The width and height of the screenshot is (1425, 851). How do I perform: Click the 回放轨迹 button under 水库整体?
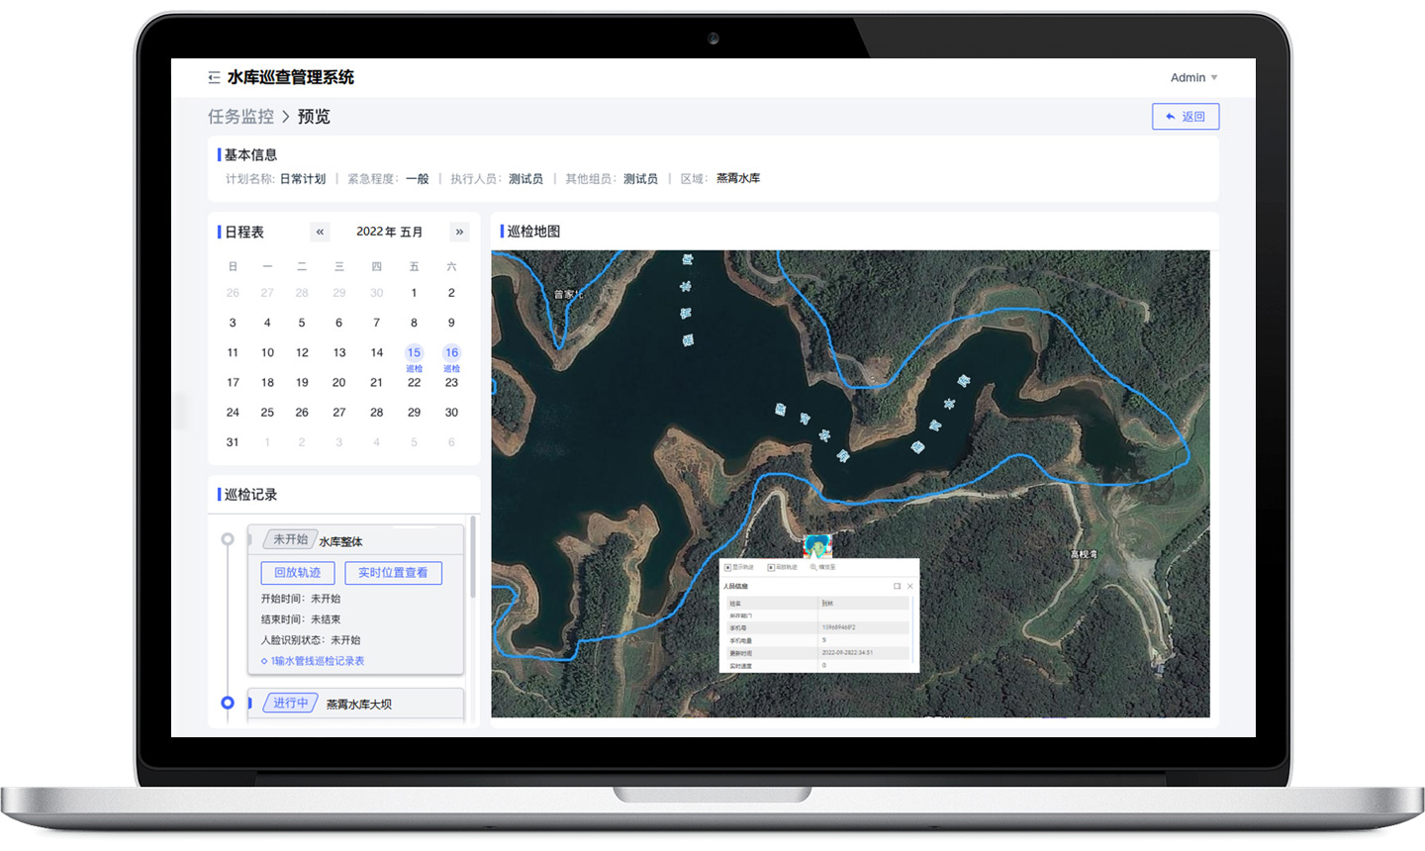pyautogui.click(x=296, y=572)
